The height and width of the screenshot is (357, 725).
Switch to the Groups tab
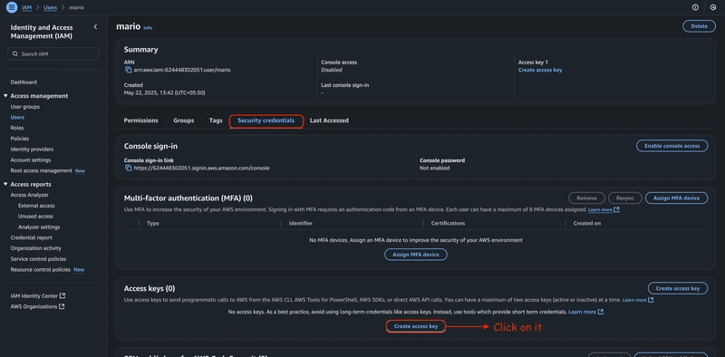(x=184, y=121)
